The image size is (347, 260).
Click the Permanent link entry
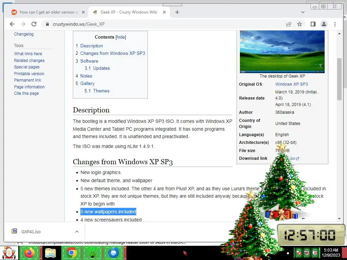click(x=27, y=80)
